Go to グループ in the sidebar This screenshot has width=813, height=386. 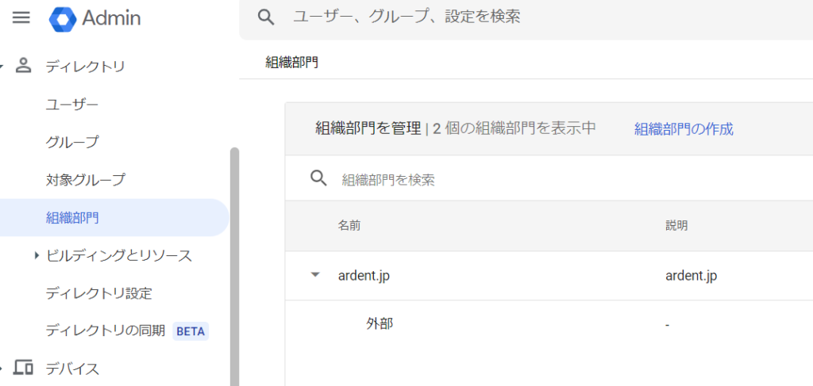coord(72,143)
